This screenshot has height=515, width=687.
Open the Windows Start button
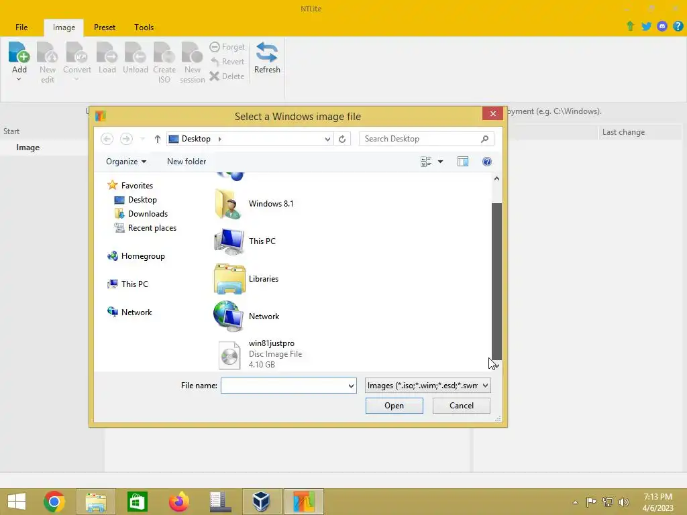click(x=17, y=502)
